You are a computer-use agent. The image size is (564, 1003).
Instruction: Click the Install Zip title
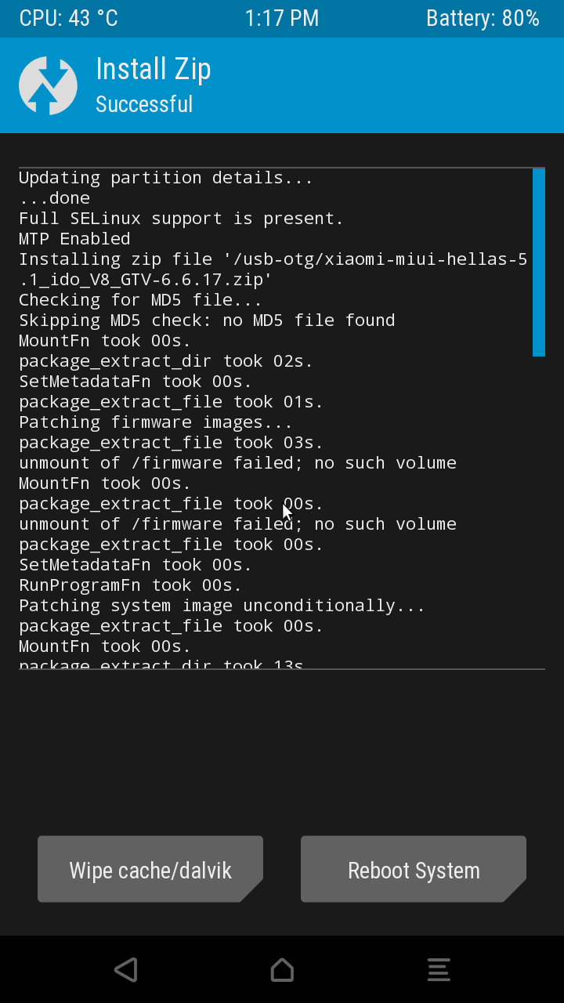coord(154,69)
